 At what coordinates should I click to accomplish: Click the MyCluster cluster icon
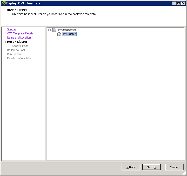[x=59, y=34]
